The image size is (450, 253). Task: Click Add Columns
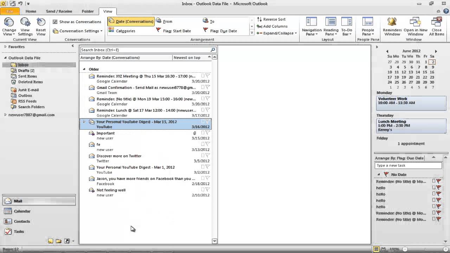(272, 26)
